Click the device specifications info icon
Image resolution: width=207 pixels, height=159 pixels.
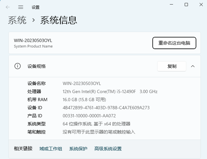click(x=17, y=66)
